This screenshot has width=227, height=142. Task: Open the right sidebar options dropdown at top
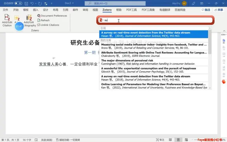(x=224, y=35)
